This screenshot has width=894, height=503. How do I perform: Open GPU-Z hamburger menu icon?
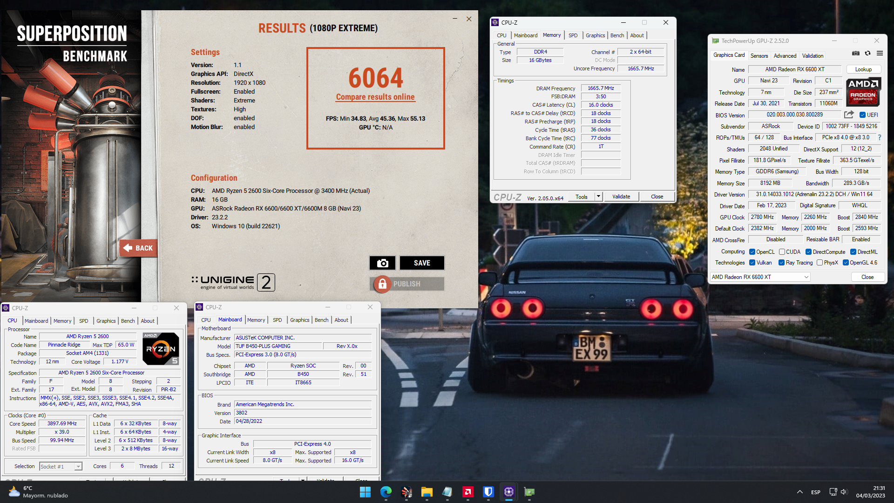pyautogui.click(x=880, y=54)
